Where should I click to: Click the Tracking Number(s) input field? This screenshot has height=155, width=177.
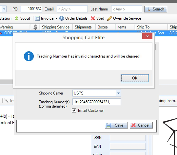(97, 102)
